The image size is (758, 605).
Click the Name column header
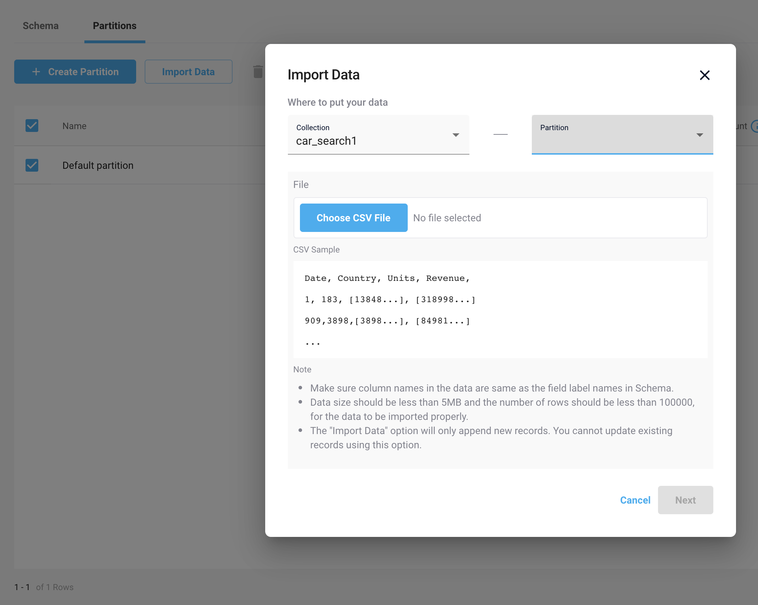pos(74,126)
